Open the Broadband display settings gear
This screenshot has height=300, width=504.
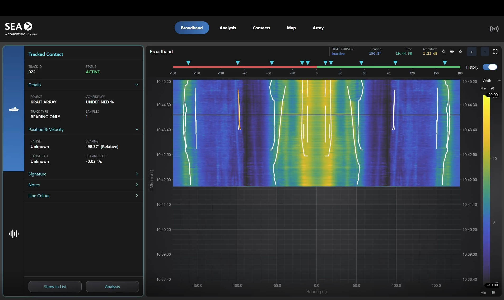click(x=452, y=51)
